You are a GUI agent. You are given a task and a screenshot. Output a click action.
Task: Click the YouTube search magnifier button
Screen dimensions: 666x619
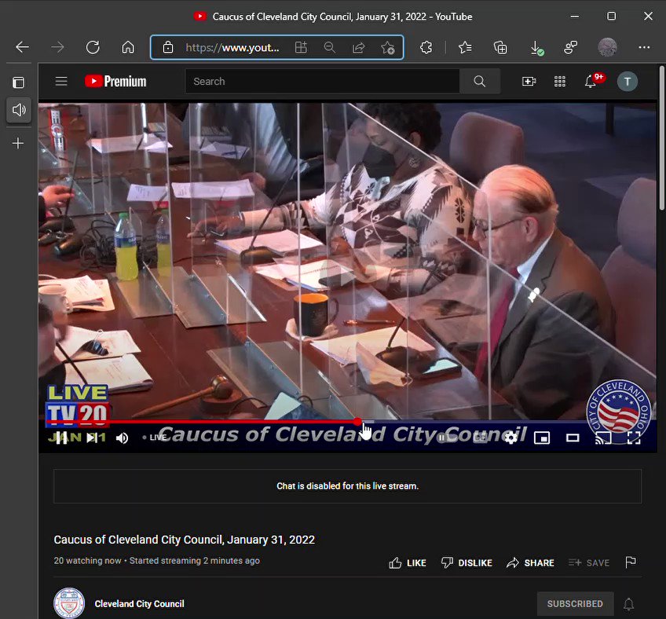480,81
